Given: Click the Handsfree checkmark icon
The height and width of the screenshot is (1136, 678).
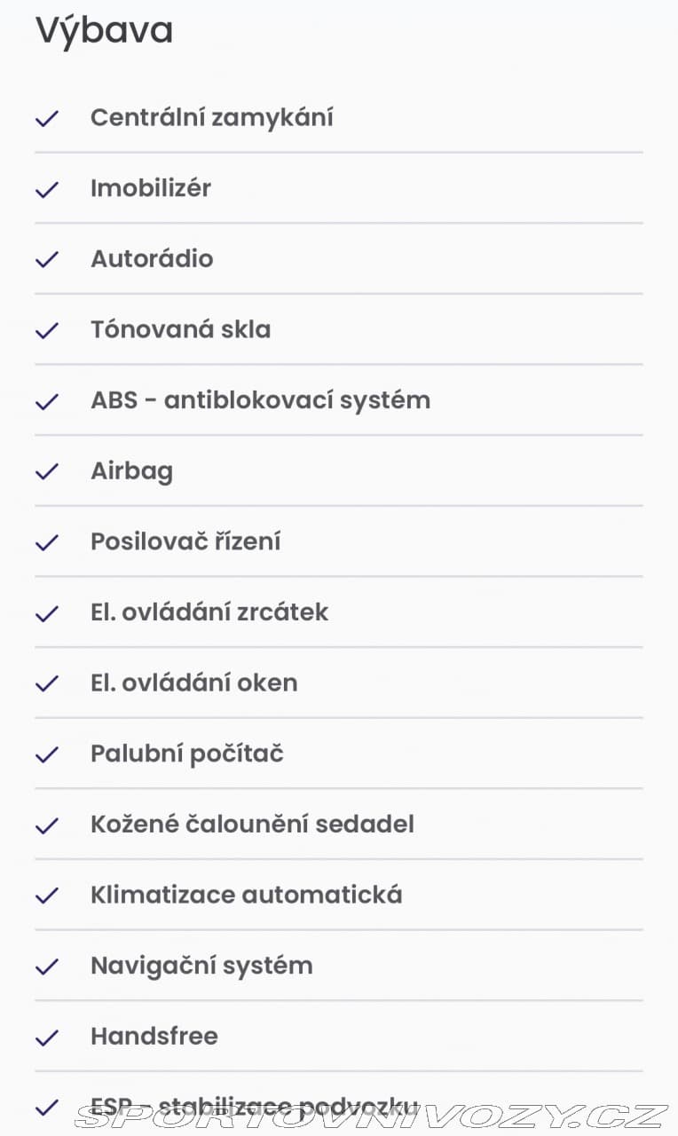Looking at the screenshot, I should (x=46, y=1037).
